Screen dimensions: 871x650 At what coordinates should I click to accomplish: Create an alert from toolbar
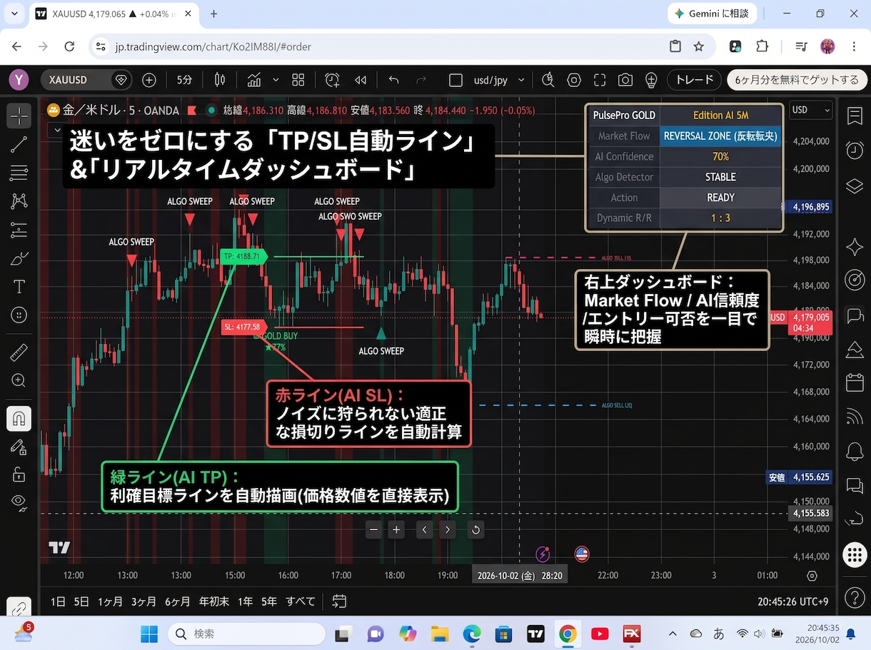tap(332, 81)
